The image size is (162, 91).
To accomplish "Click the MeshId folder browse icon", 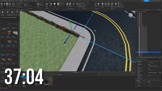I will [160, 73].
